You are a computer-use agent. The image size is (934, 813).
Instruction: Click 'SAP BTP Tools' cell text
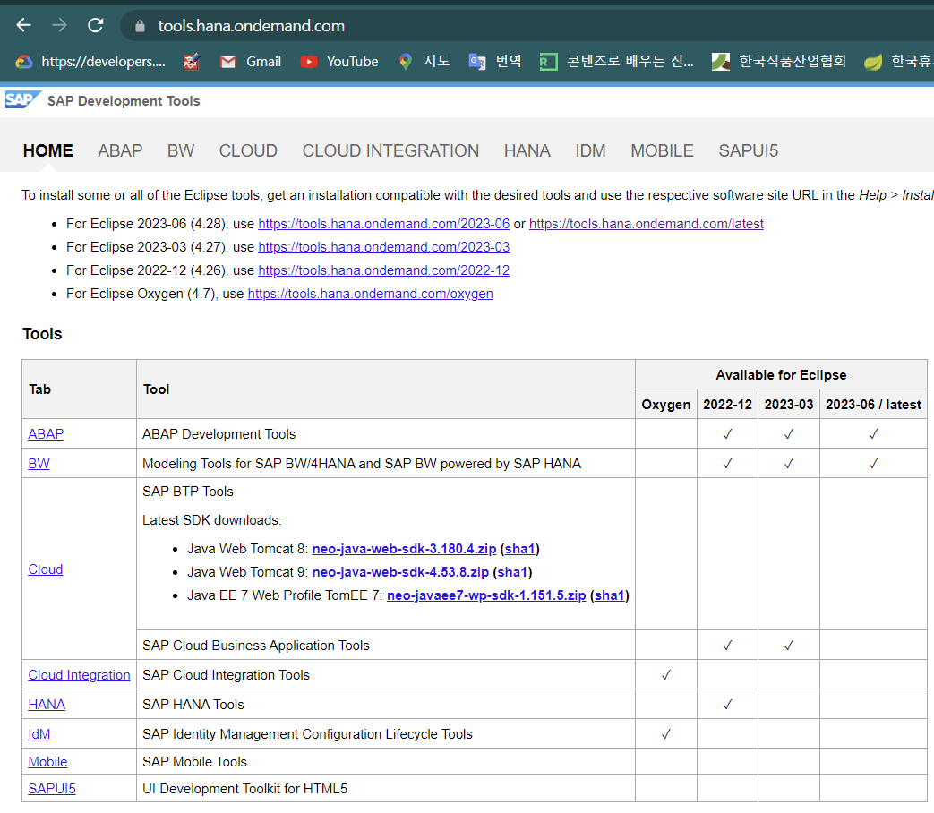[x=188, y=492]
